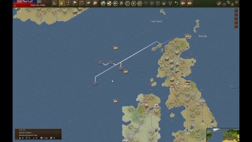Click the Shetlands map label
This screenshot has height=142, width=252.
click(x=203, y=36)
